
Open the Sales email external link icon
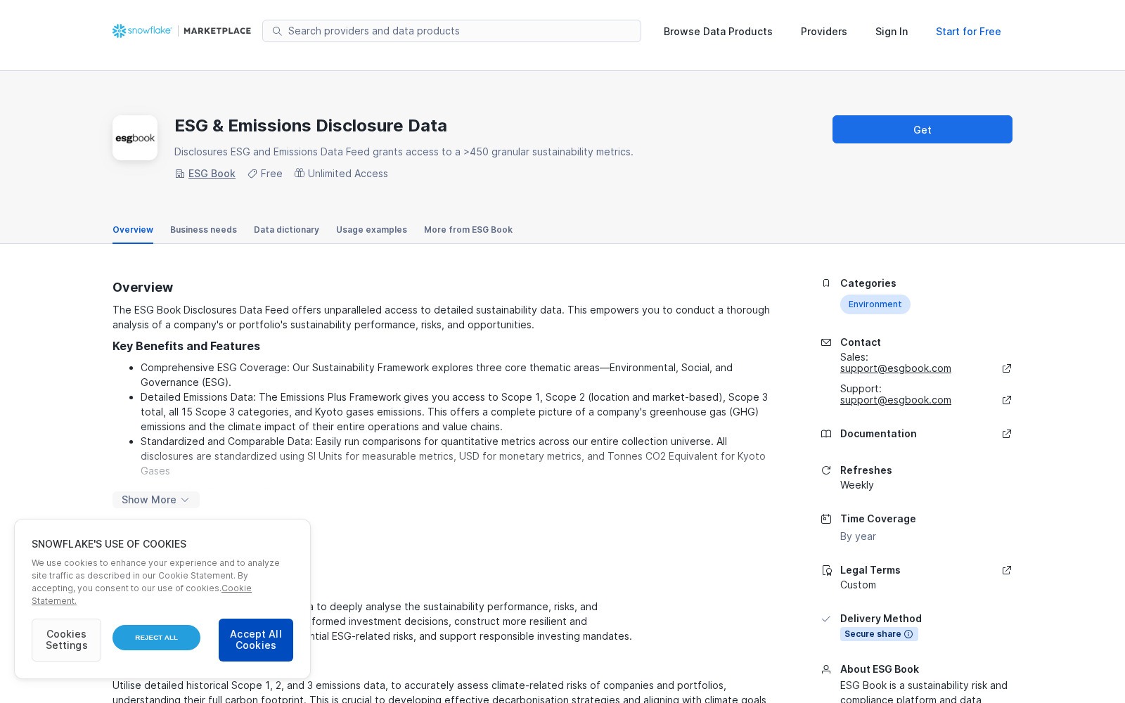pos(1007,368)
